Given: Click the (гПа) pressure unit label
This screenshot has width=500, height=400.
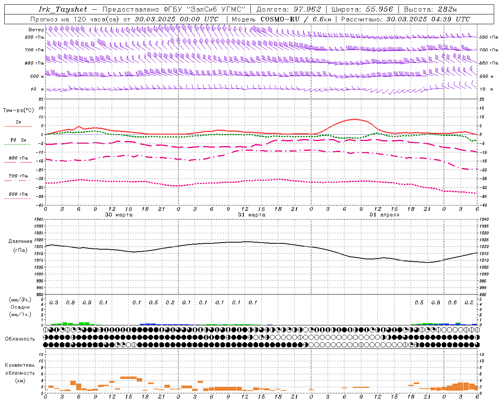Looking at the screenshot, I should click(x=20, y=250).
